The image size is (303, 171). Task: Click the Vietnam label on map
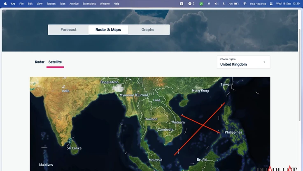click(178, 122)
